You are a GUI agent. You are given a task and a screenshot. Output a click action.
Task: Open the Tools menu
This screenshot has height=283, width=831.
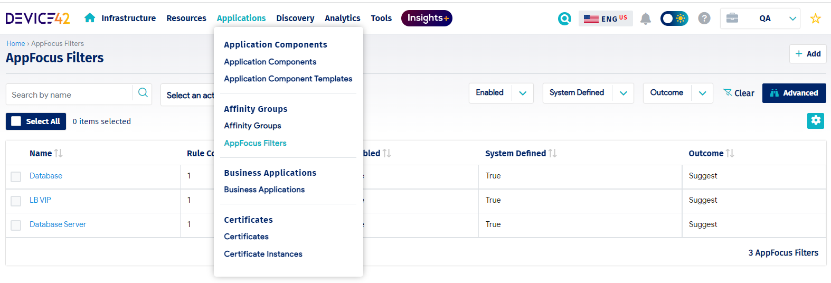(x=381, y=18)
